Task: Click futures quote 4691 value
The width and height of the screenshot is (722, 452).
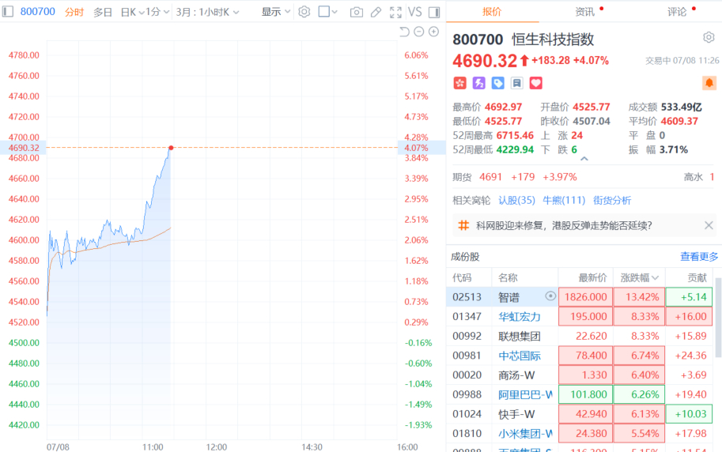Action: [490, 177]
